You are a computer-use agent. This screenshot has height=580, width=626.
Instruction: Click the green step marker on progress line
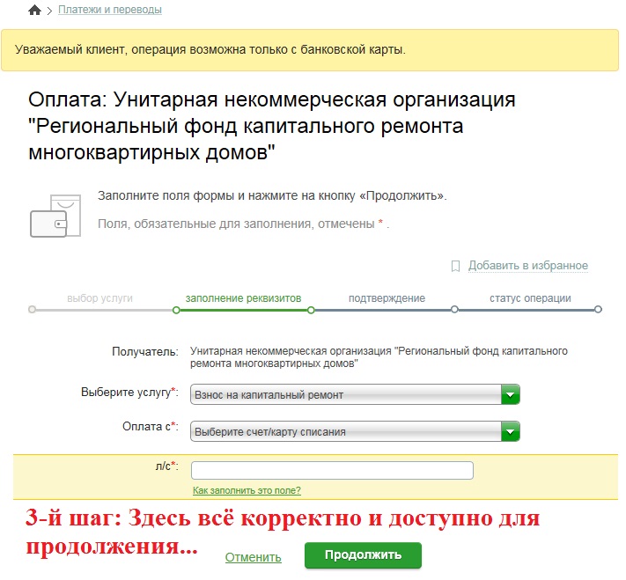176,310
